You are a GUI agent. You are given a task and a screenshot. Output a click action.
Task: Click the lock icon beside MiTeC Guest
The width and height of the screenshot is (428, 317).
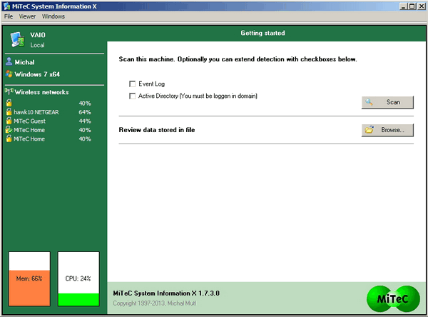pos(9,121)
